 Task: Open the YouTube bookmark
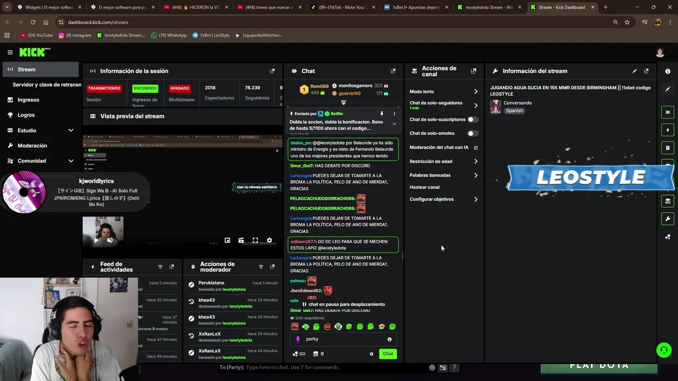coord(37,35)
